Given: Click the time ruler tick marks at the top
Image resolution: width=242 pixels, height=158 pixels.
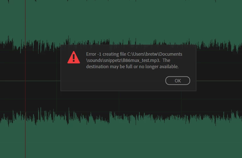Looking at the screenshot, I should (x=121, y=1).
